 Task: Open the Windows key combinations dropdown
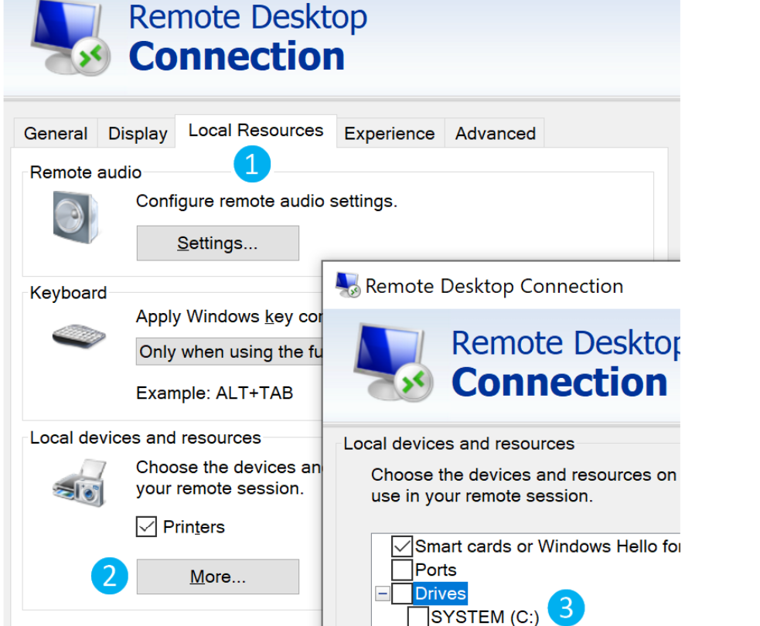tap(230, 352)
